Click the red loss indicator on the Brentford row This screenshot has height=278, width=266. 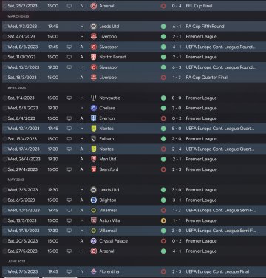coord(163,169)
